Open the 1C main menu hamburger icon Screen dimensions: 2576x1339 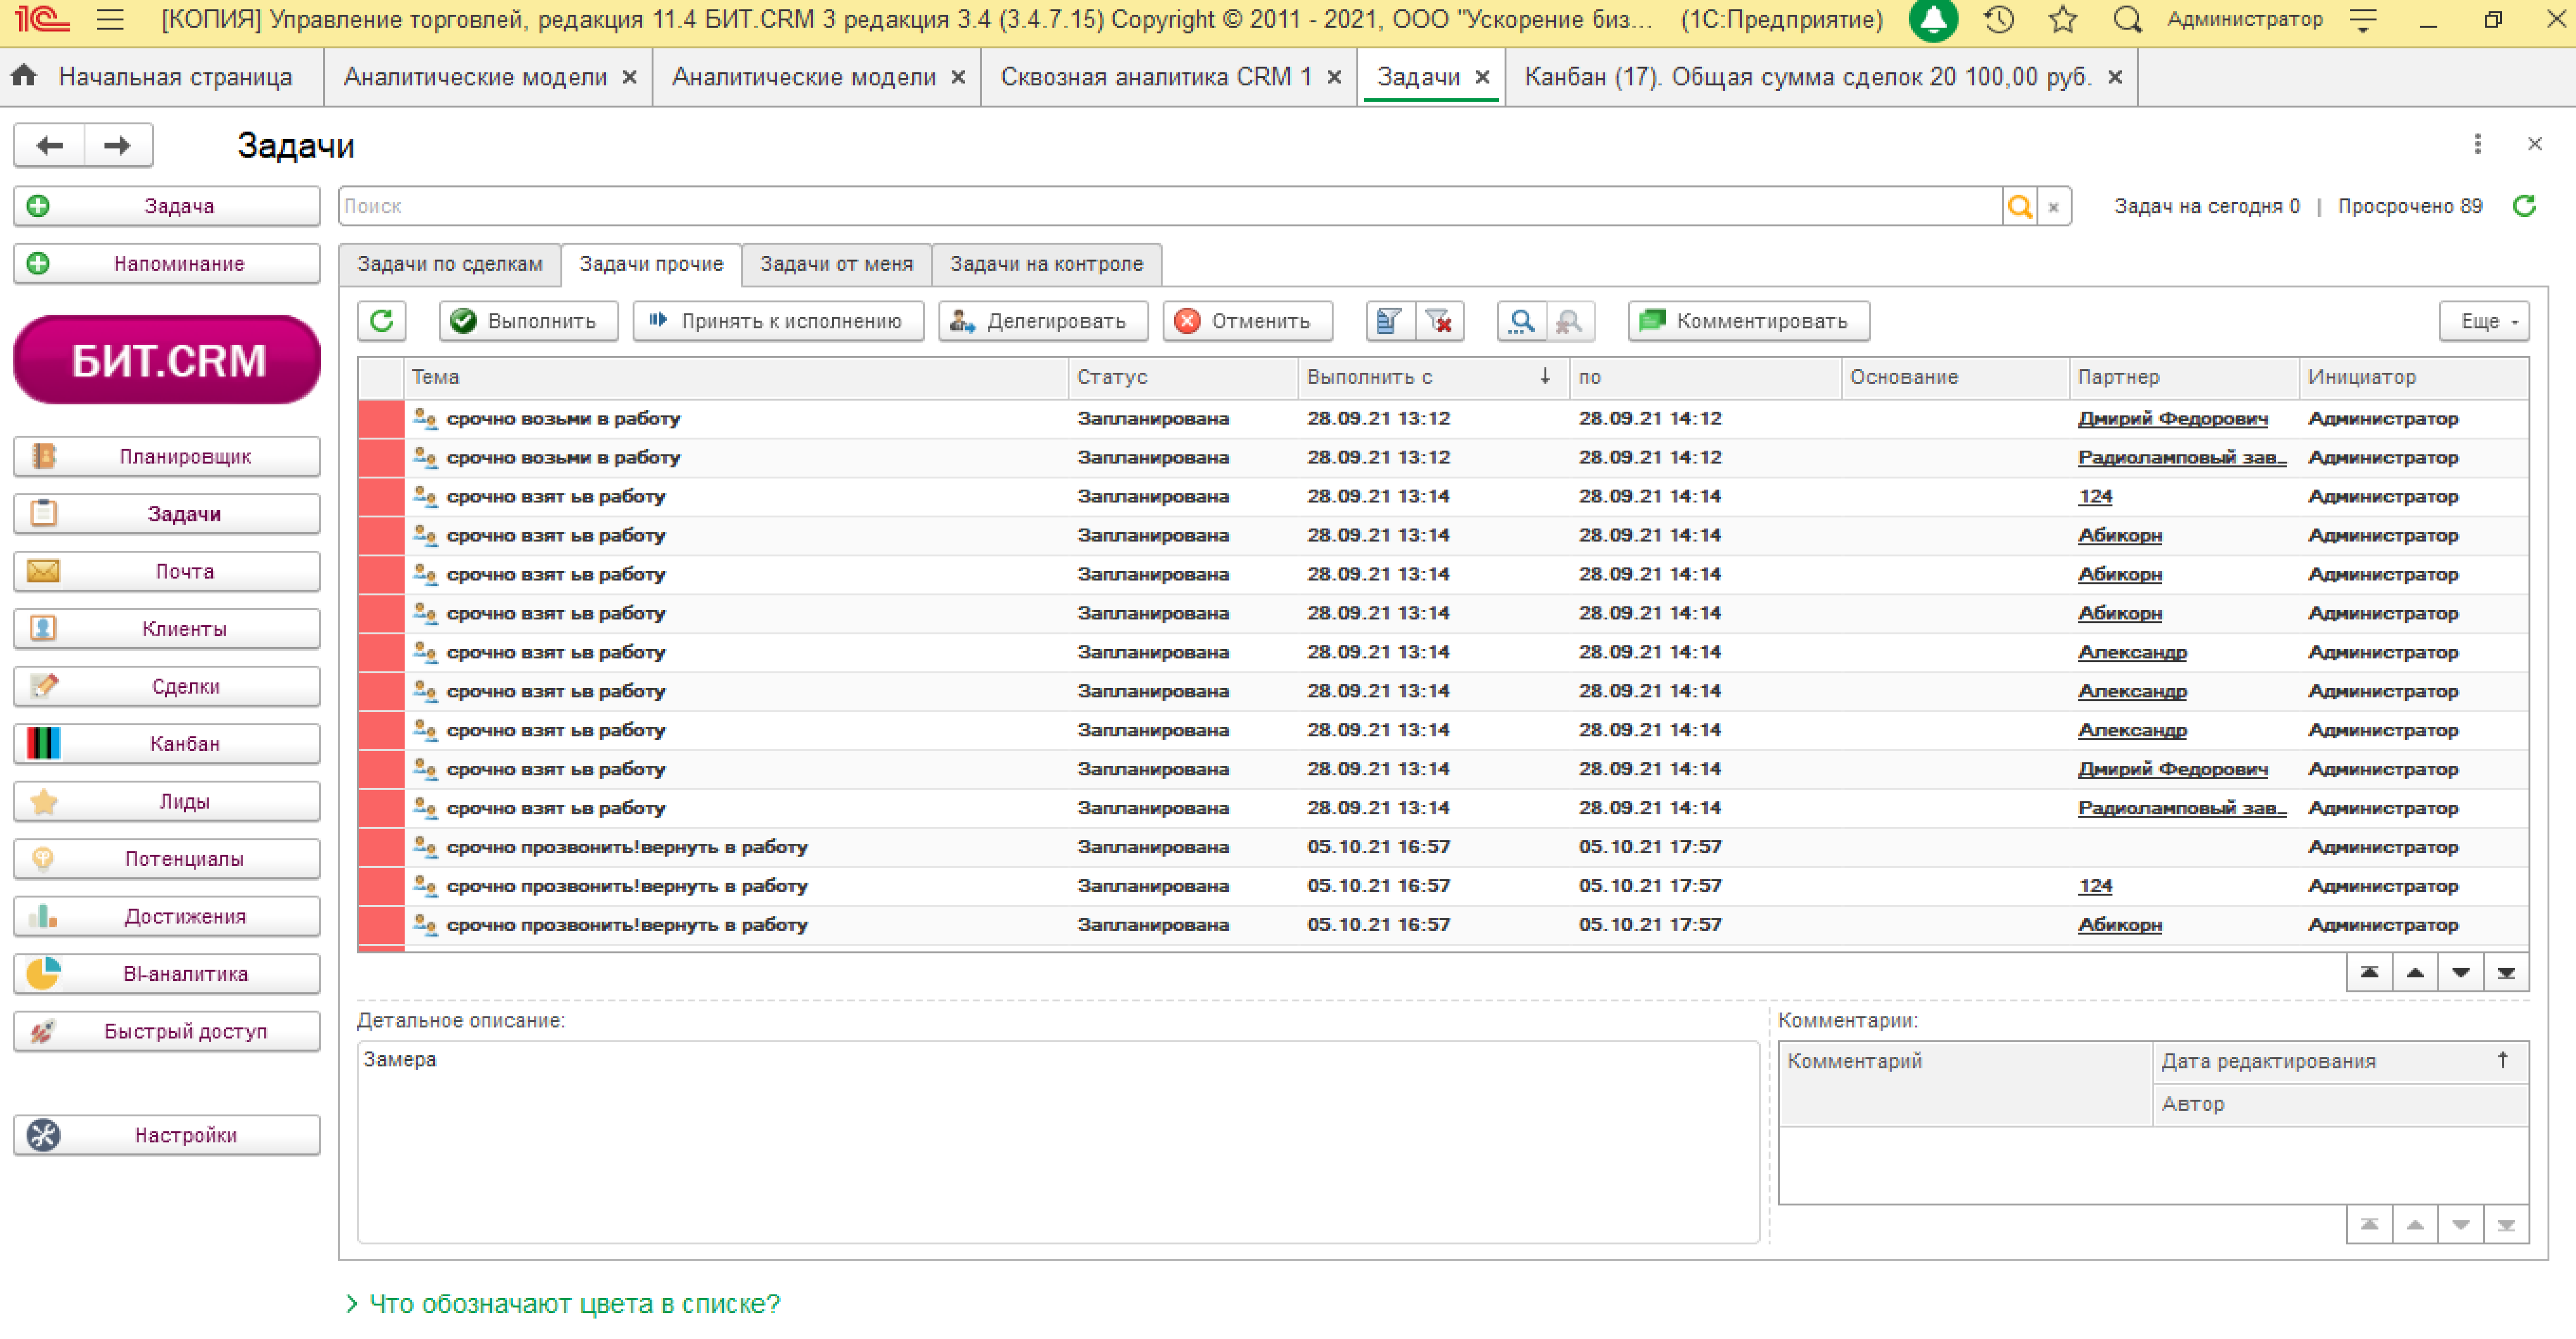tap(110, 19)
